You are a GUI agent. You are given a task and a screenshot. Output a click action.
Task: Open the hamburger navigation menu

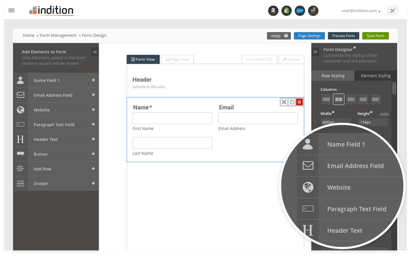(12, 11)
